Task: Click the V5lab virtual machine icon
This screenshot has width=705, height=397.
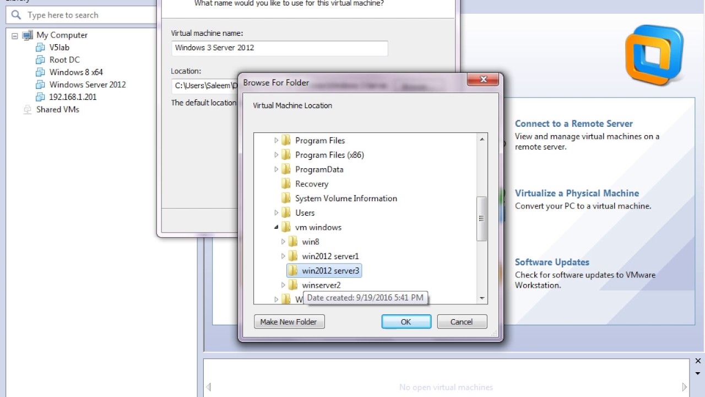Action: 40,47
